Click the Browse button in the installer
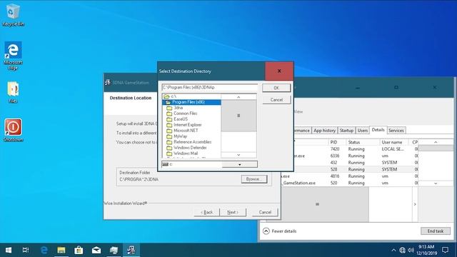 tap(254, 179)
